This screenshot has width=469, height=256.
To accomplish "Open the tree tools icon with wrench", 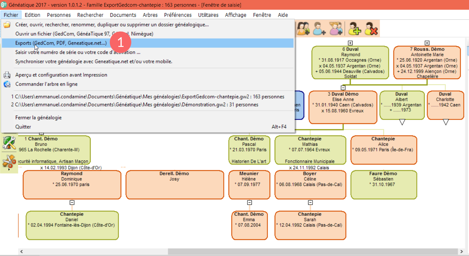I will point(9,143).
